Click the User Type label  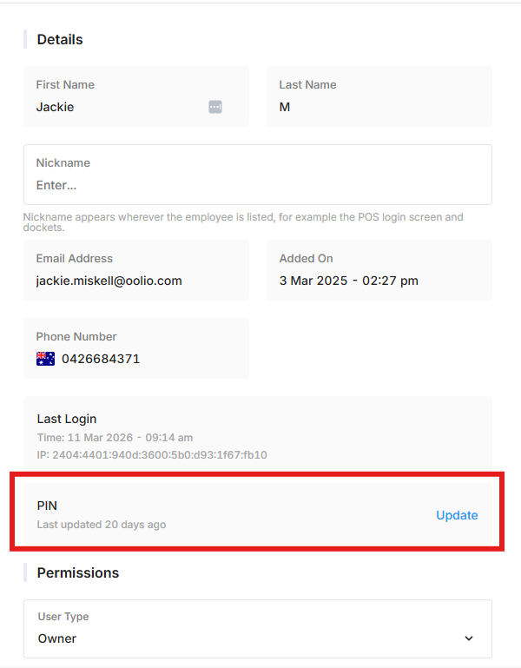(x=63, y=617)
